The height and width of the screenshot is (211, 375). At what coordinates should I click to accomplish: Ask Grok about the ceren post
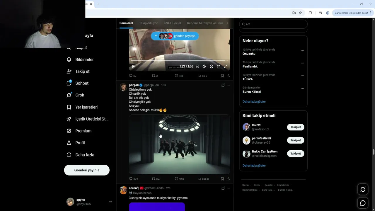pos(223,188)
